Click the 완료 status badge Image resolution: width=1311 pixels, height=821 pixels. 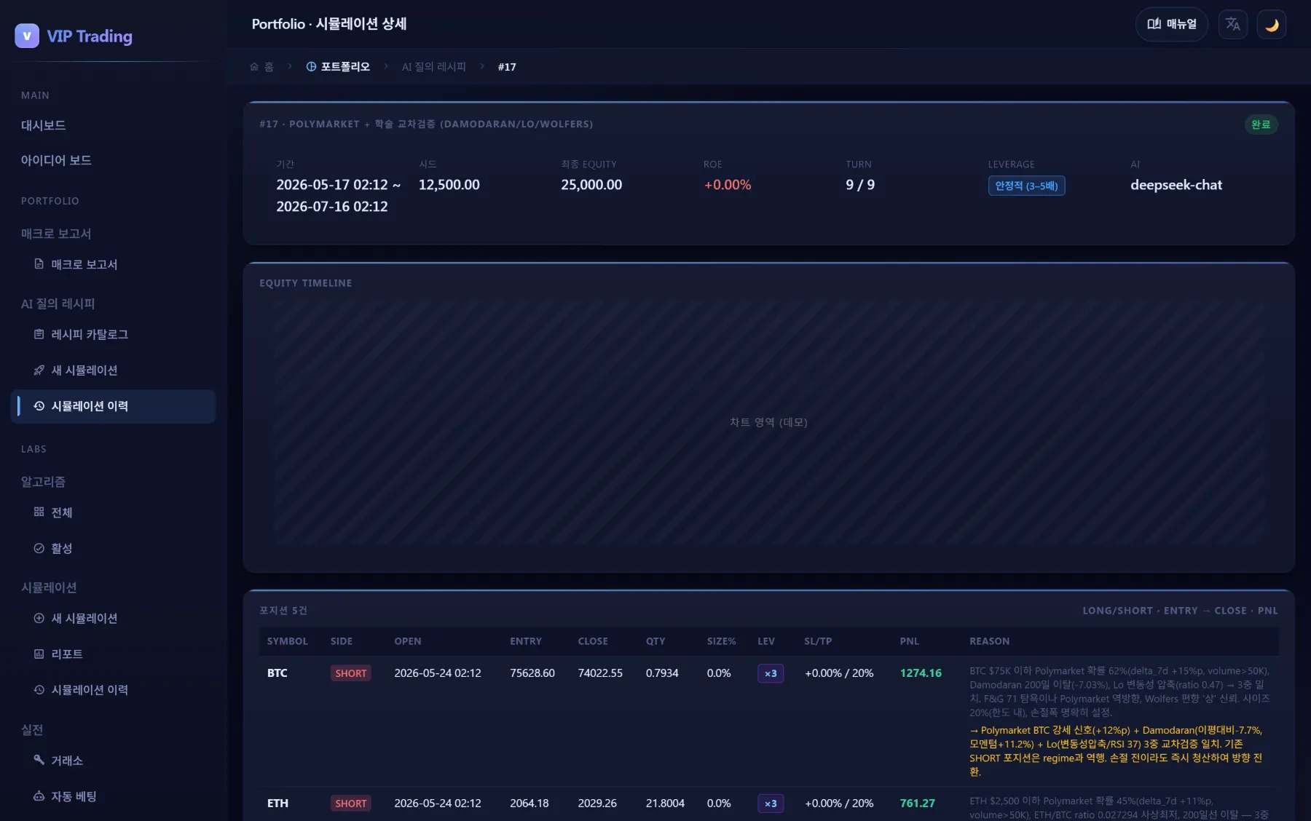pos(1261,124)
